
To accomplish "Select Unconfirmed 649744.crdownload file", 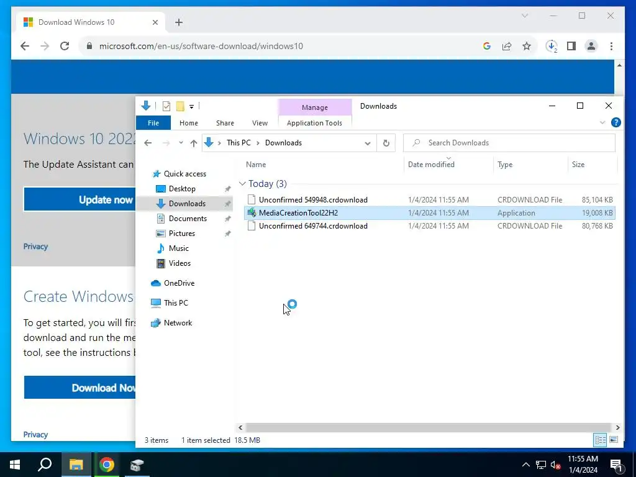I will [430, 226].
